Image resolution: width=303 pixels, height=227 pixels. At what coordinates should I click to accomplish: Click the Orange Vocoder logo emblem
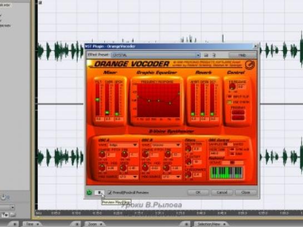[250, 64]
